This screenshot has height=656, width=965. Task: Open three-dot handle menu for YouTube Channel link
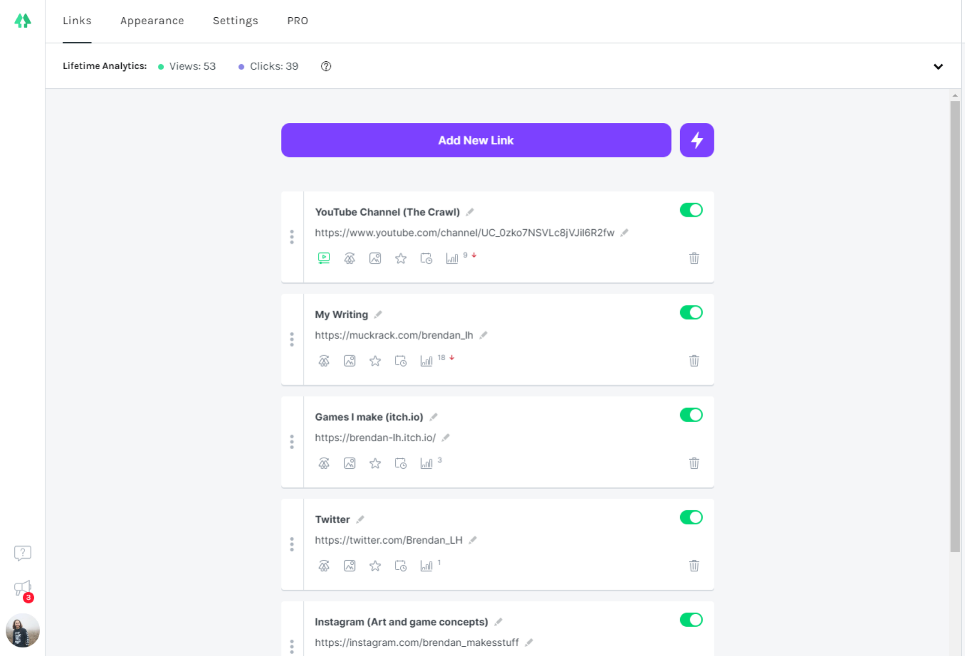click(x=292, y=237)
